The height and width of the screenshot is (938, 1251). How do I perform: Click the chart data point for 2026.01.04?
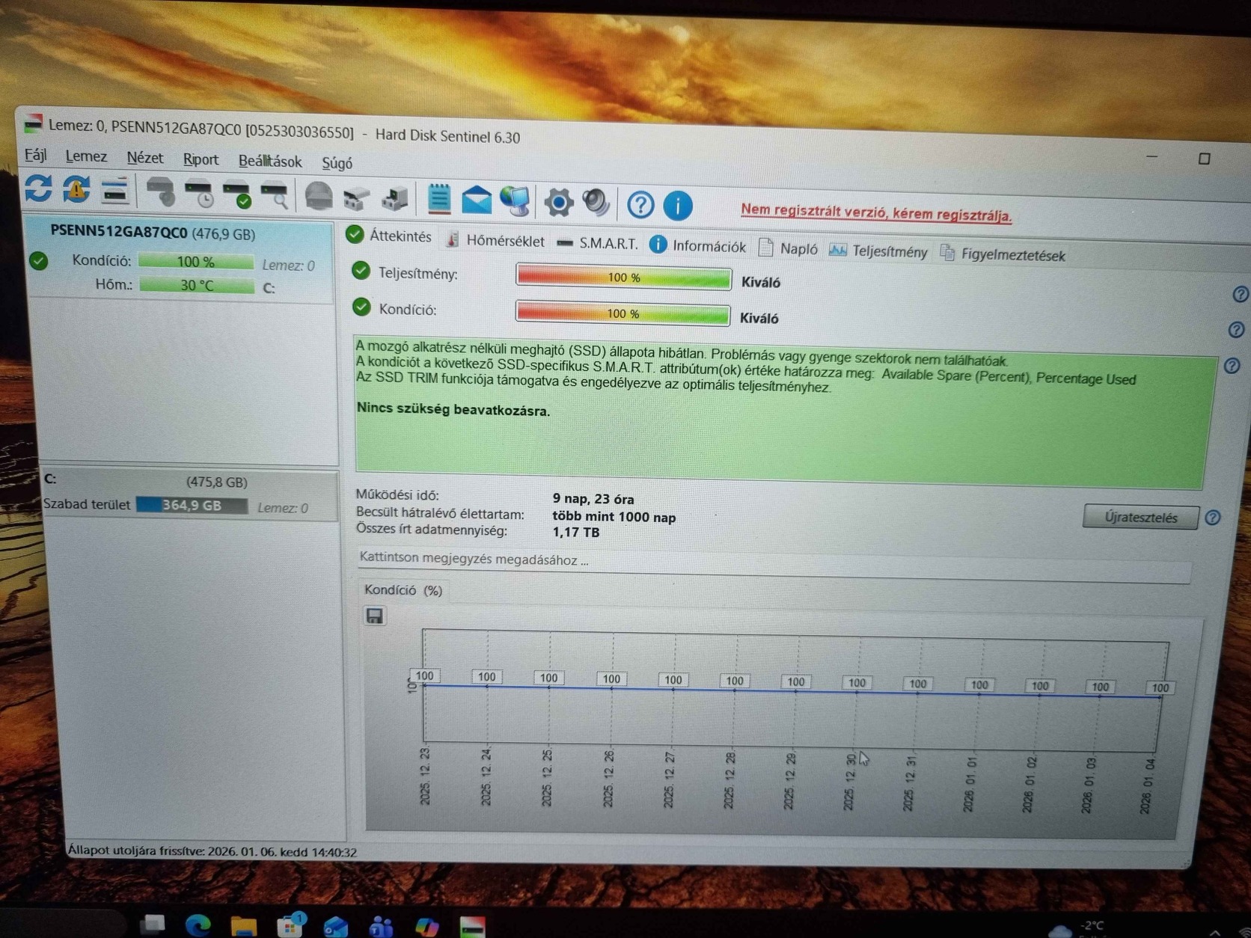(1160, 697)
